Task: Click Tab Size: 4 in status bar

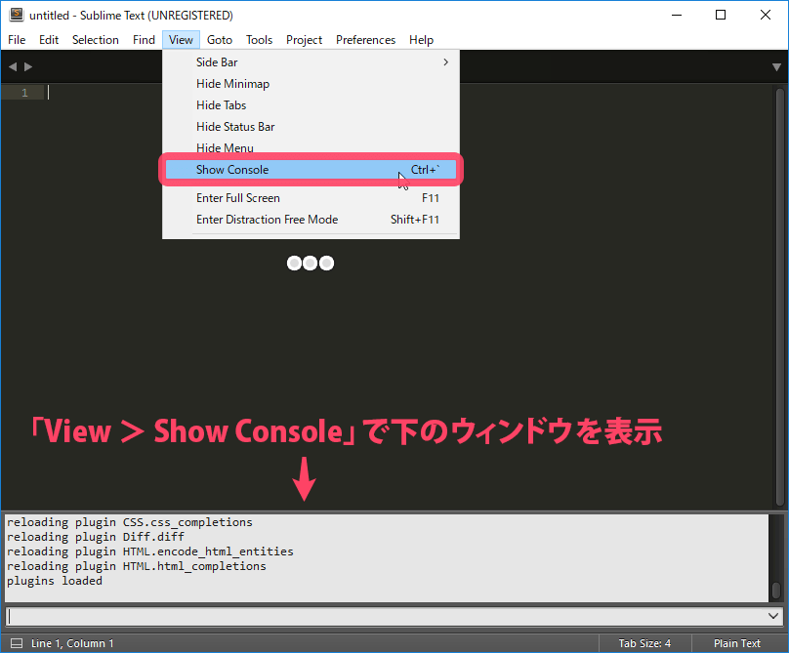Action: [644, 643]
